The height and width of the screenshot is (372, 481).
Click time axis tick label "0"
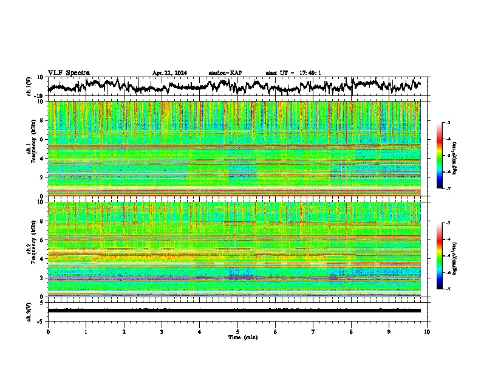48,332
